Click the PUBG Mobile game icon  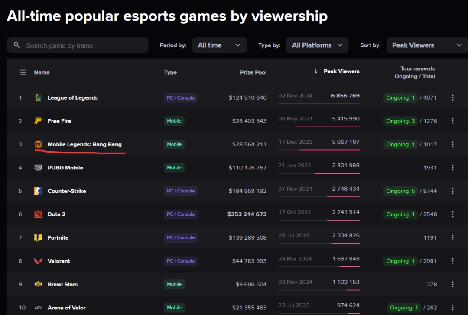point(38,168)
